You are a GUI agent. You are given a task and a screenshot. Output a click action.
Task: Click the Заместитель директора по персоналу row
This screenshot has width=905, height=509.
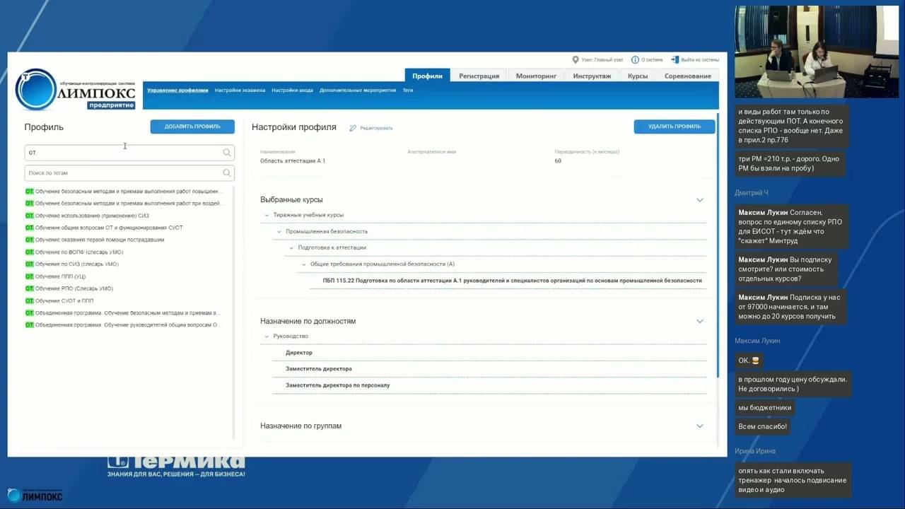[337, 385]
